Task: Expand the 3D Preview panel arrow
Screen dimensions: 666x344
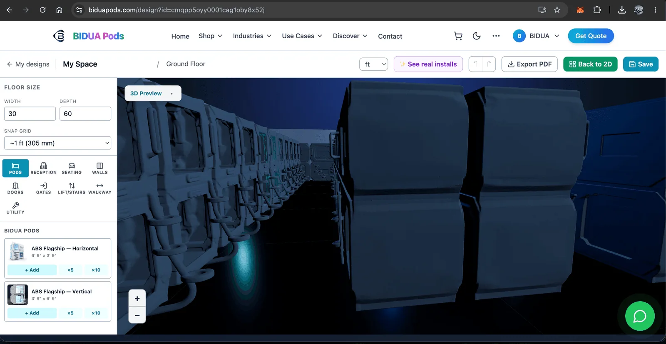Action: [x=171, y=94]
